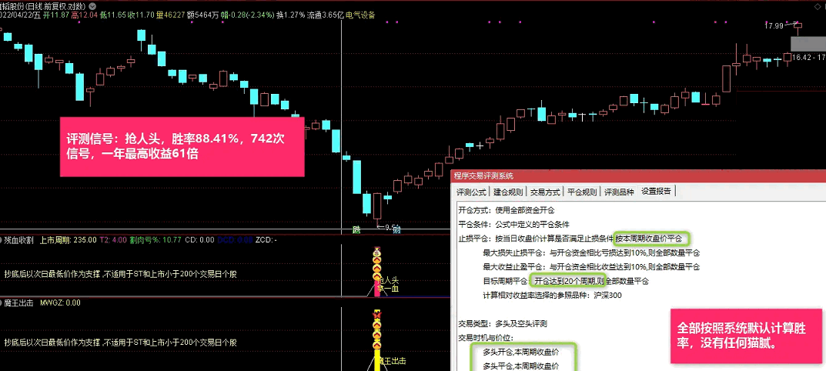The width and height of the screenshot is (826, 371).
Task: Click the 流通3.65亿 value
Action: coord(326,15)
